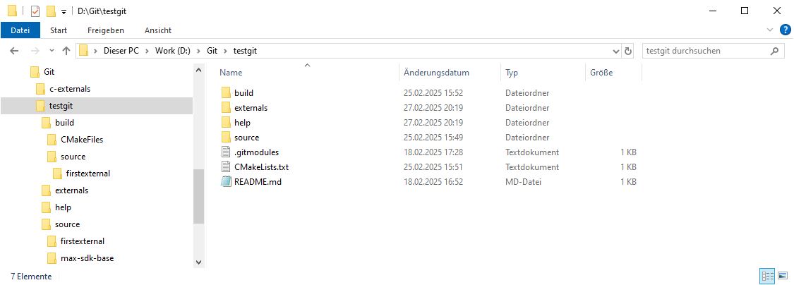
Task: Open the Help question mark icon
Action: pyautogui.click(x=785, y=30)
